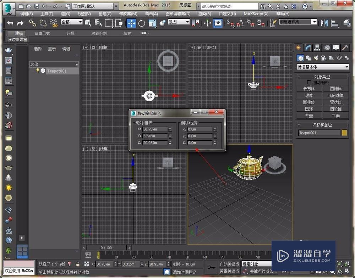Image resolution: width=355 pixels, height=278 pixels.
Task: Select the Lights category icon
Action: pos(316,58)
